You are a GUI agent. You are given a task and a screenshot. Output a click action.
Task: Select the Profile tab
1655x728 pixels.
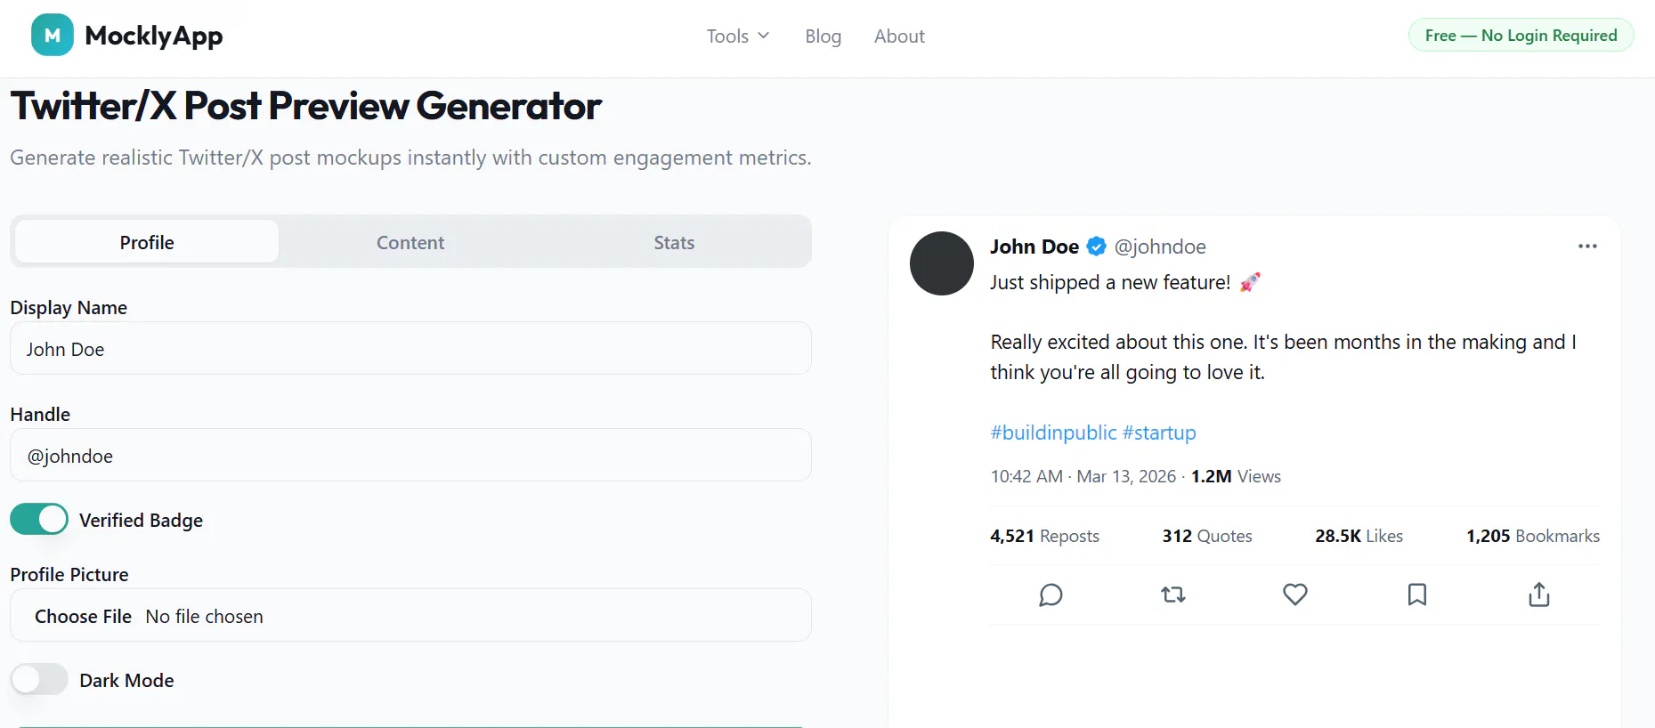147,242
